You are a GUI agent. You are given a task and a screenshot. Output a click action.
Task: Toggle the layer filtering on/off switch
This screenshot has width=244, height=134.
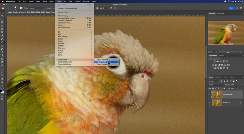pos(237,81)
